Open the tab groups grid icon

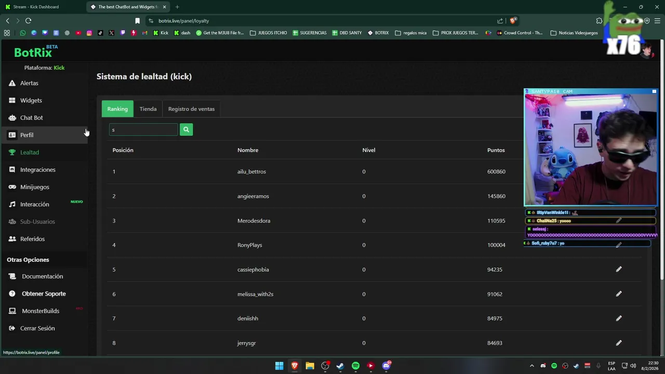click(x=7, y=33)
